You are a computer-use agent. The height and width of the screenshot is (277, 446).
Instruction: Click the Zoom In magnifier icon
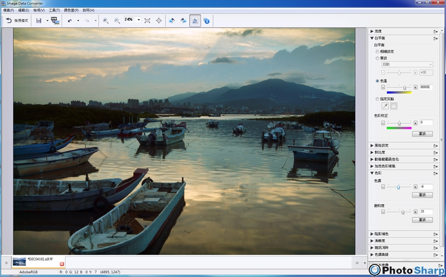(105, 21)
